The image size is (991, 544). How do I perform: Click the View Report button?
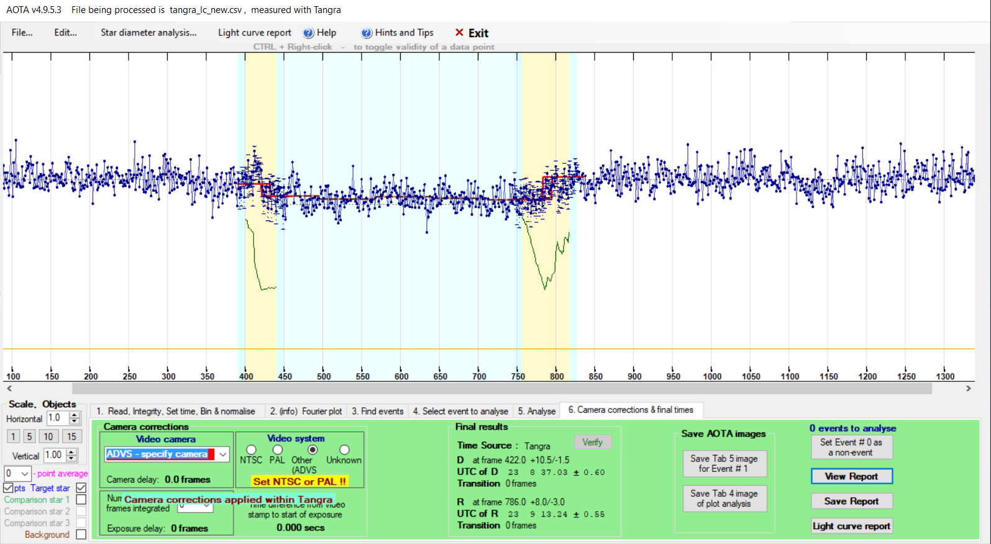click(851, 476)
